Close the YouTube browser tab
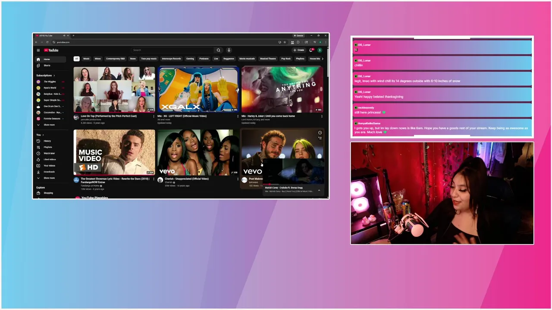The image size is (552, 310). pos(68,36)
